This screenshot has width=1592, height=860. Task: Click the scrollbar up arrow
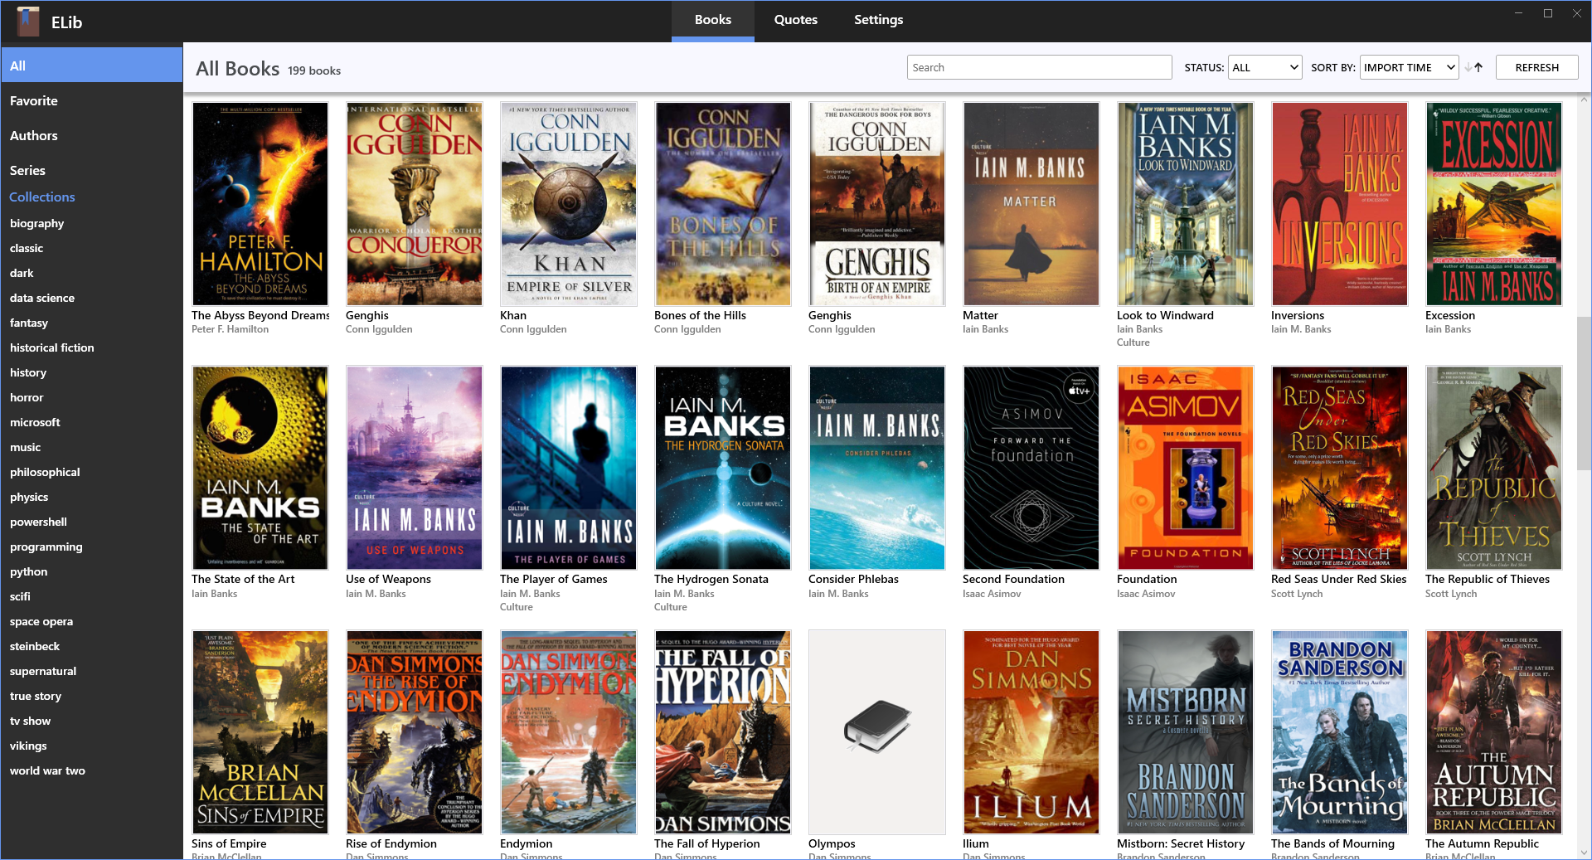tap(1584, 100)
